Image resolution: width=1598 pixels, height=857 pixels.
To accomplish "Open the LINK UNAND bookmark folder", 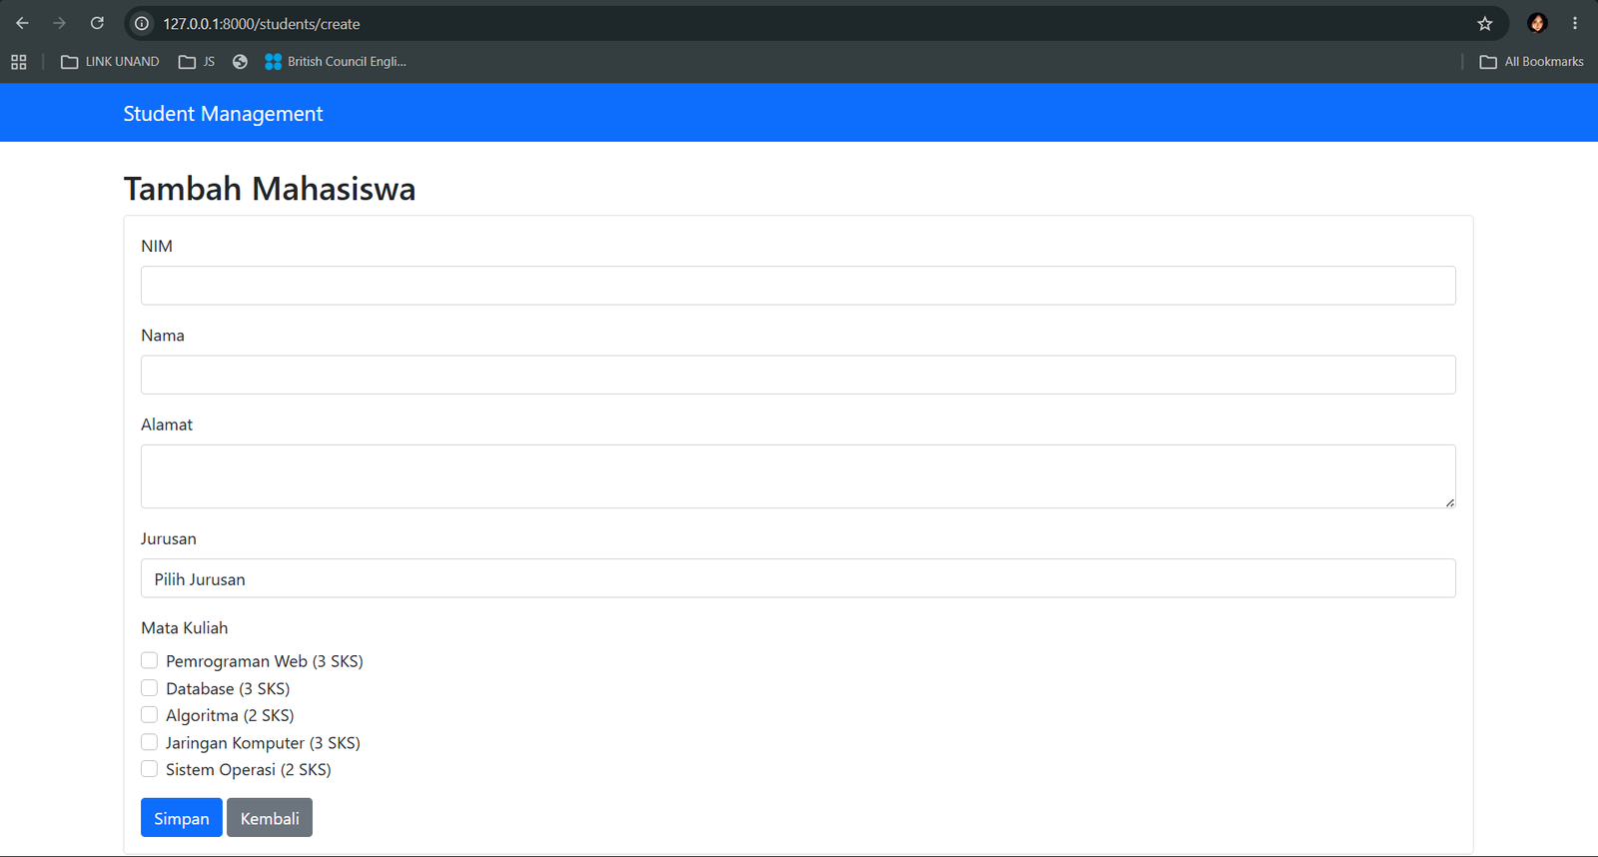I will coord(110,62).
